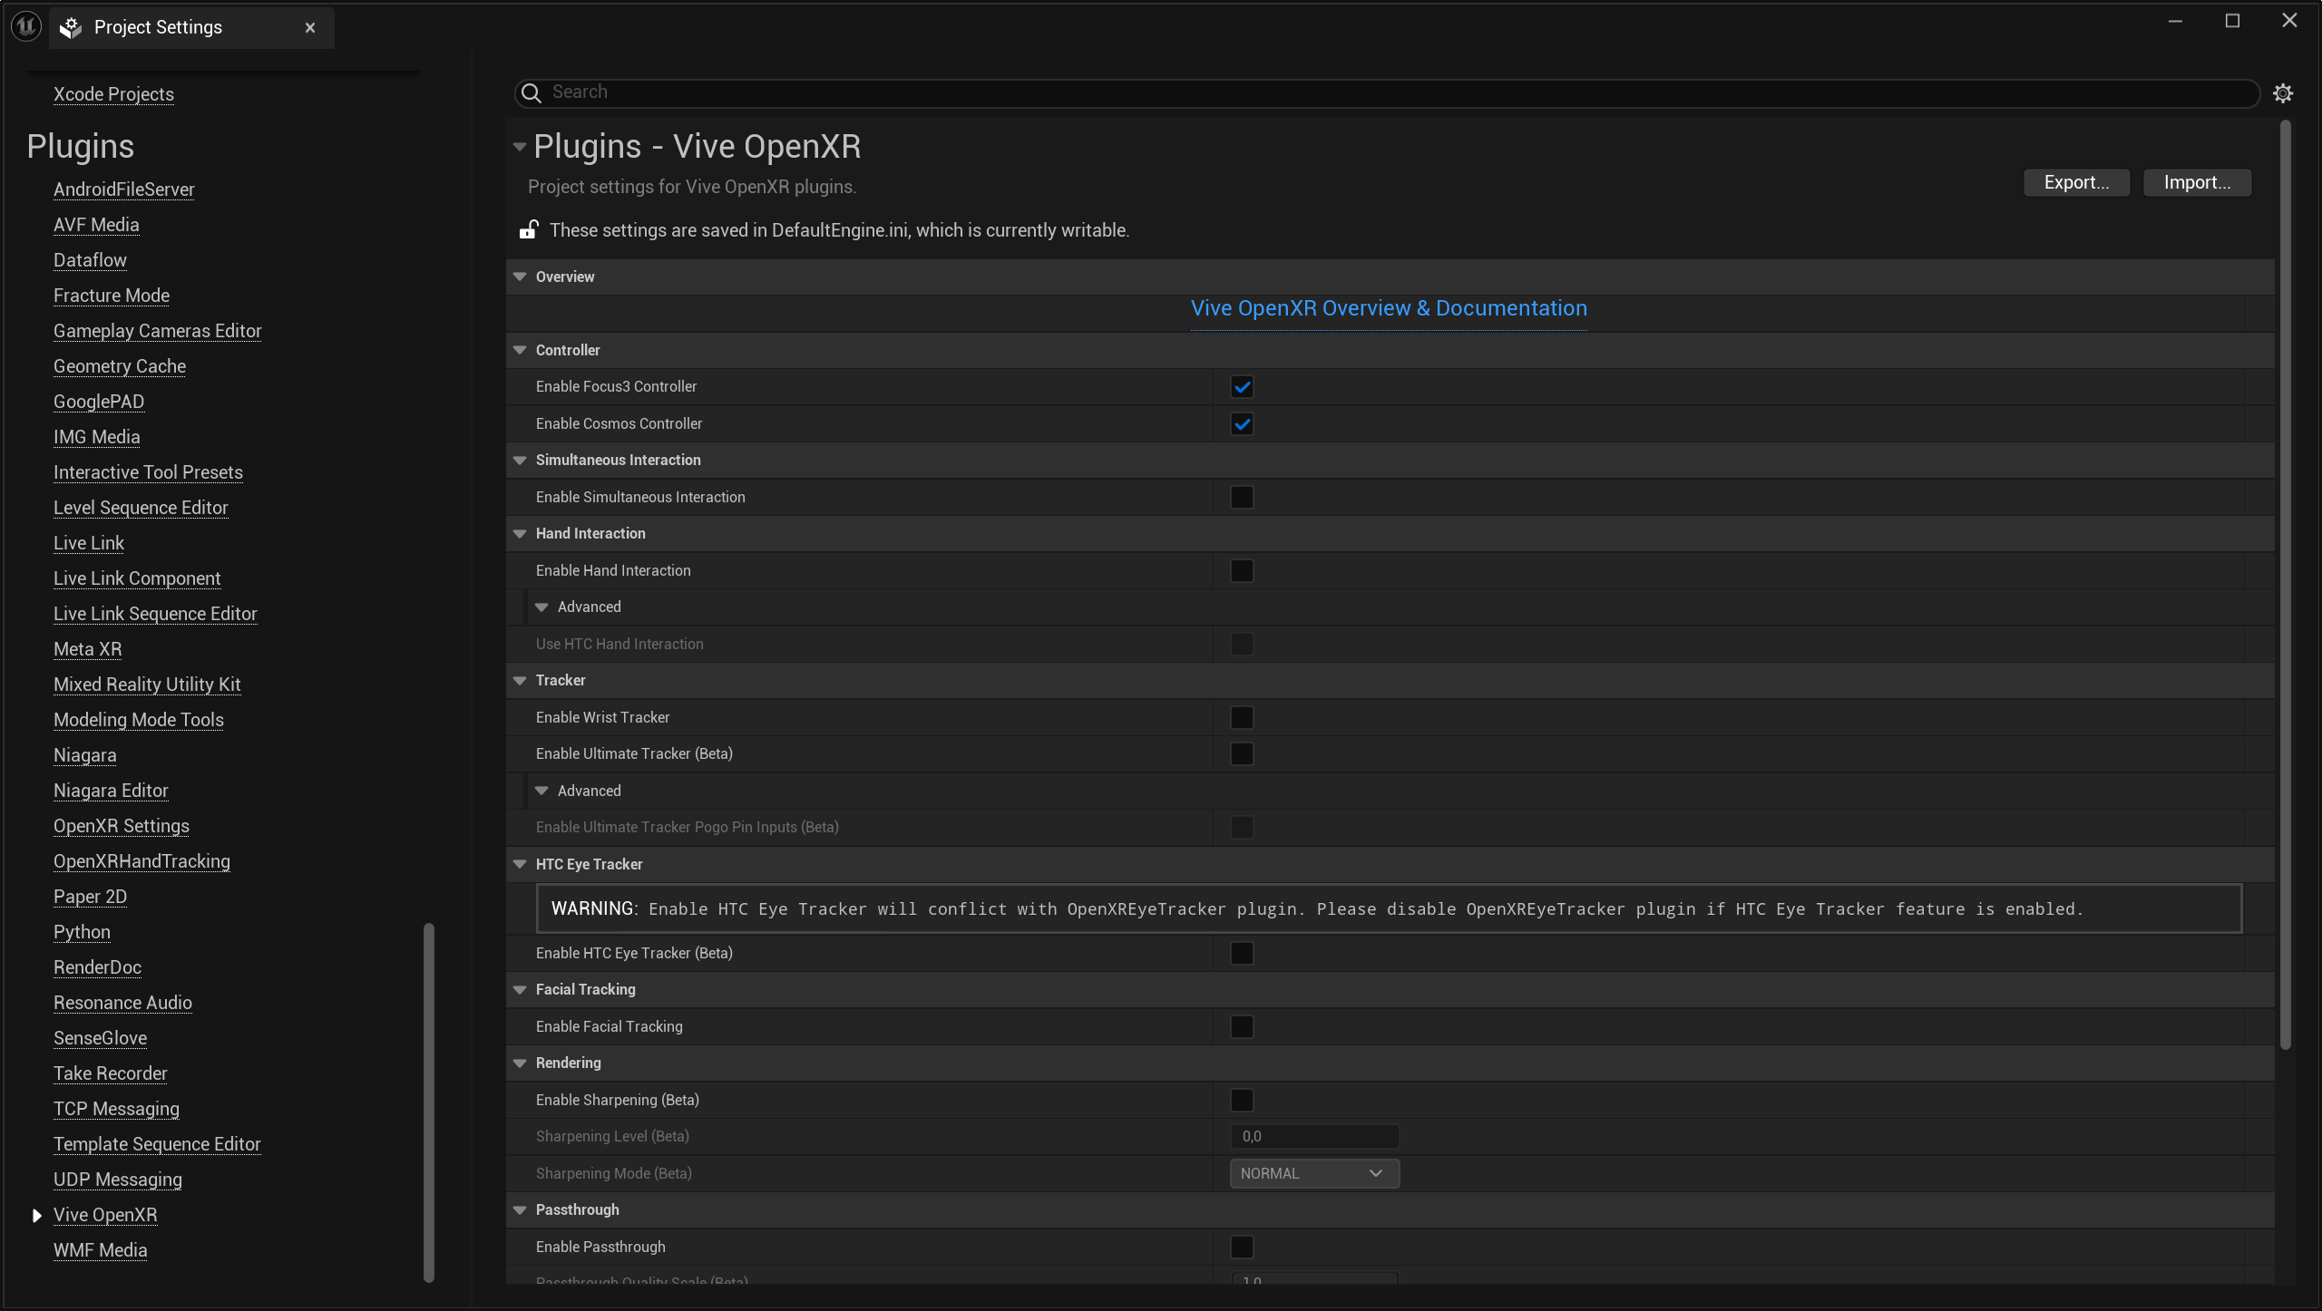This screenshot has height=1311, width=2322.
Task: Toggle Enable Facial Tracking checkbox
Action: (1241, 1025)
